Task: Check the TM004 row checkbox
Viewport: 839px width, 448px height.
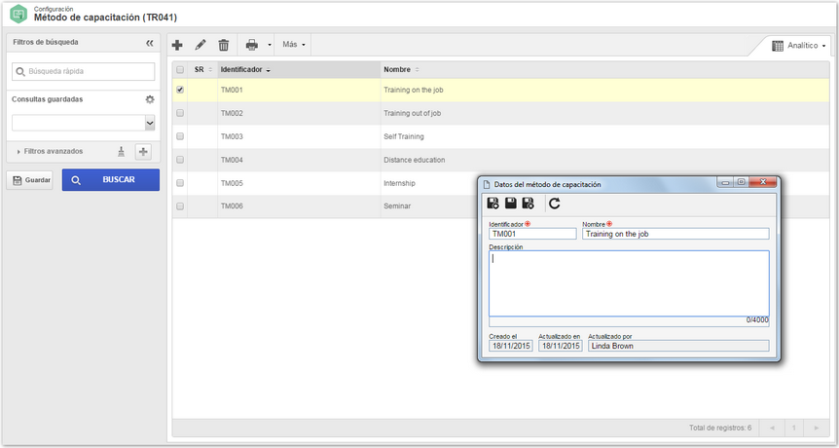Action: [x=180, y=160]
